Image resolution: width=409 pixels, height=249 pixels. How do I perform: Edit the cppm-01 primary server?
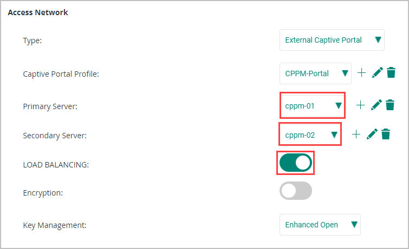[376, 105]
